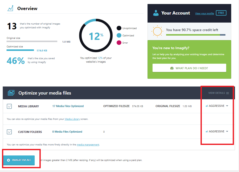The image size is (239, 172).
Task: Click the CUSTOM FOLDERS row label
Action: pyautogui.click(x=30, y=132)
